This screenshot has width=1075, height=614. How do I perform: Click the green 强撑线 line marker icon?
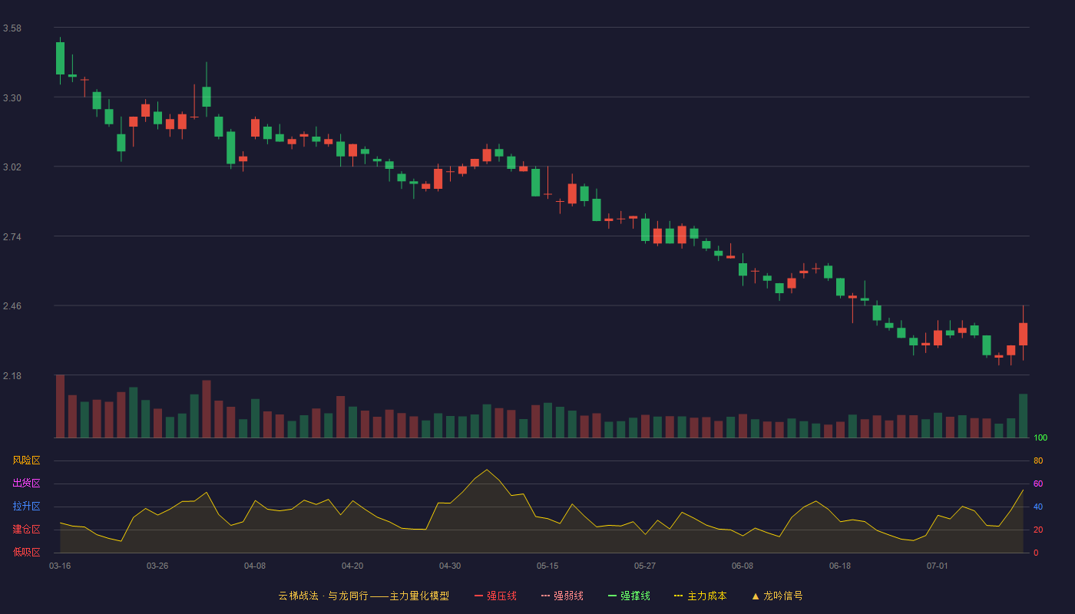point(612,596)
